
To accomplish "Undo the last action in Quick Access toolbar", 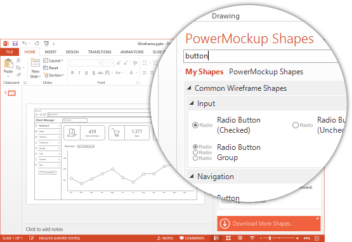I will coord(25,43).
